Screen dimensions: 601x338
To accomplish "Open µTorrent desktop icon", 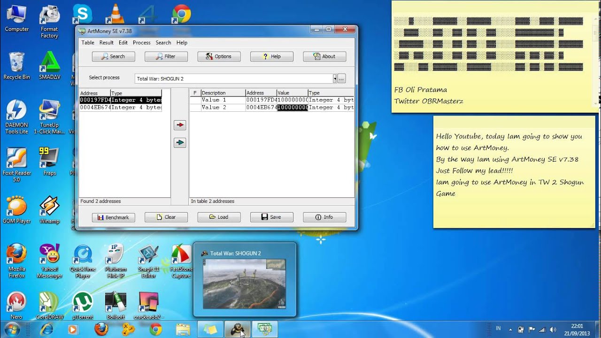I will click(x=83, y=305).
